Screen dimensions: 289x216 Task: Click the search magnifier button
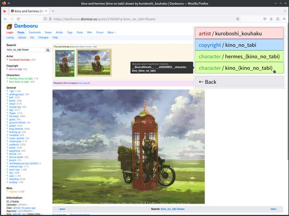click(48, 50)
